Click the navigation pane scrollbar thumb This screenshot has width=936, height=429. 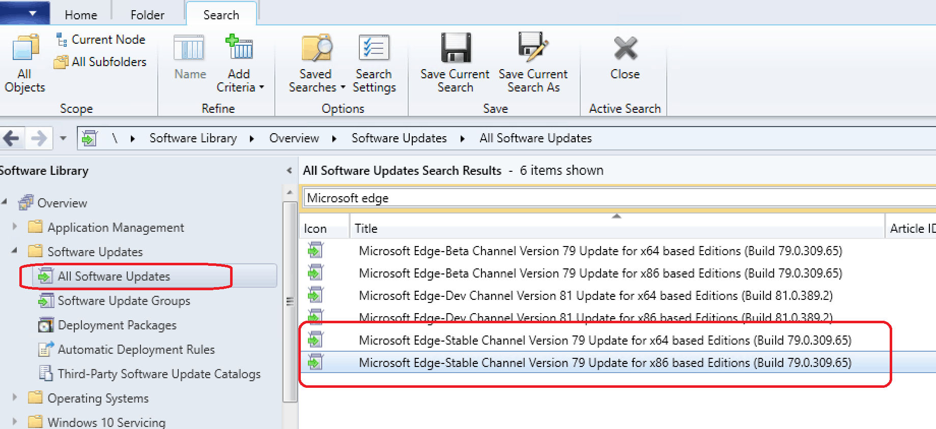click(290, 301)
